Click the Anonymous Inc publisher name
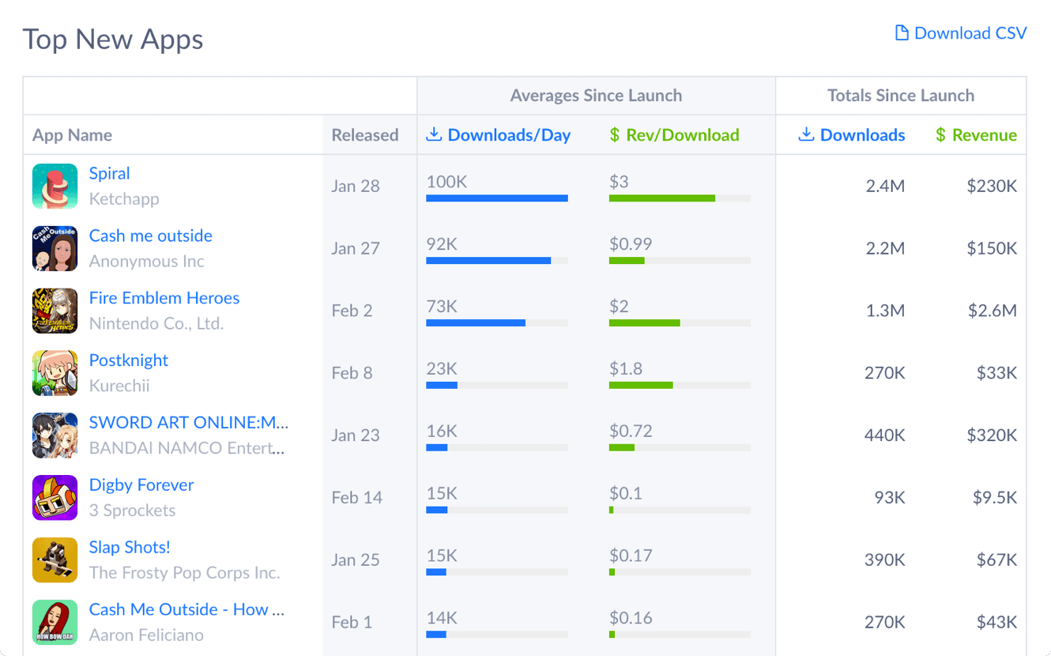The image size is (1051, 656). [x=147, y=262]
